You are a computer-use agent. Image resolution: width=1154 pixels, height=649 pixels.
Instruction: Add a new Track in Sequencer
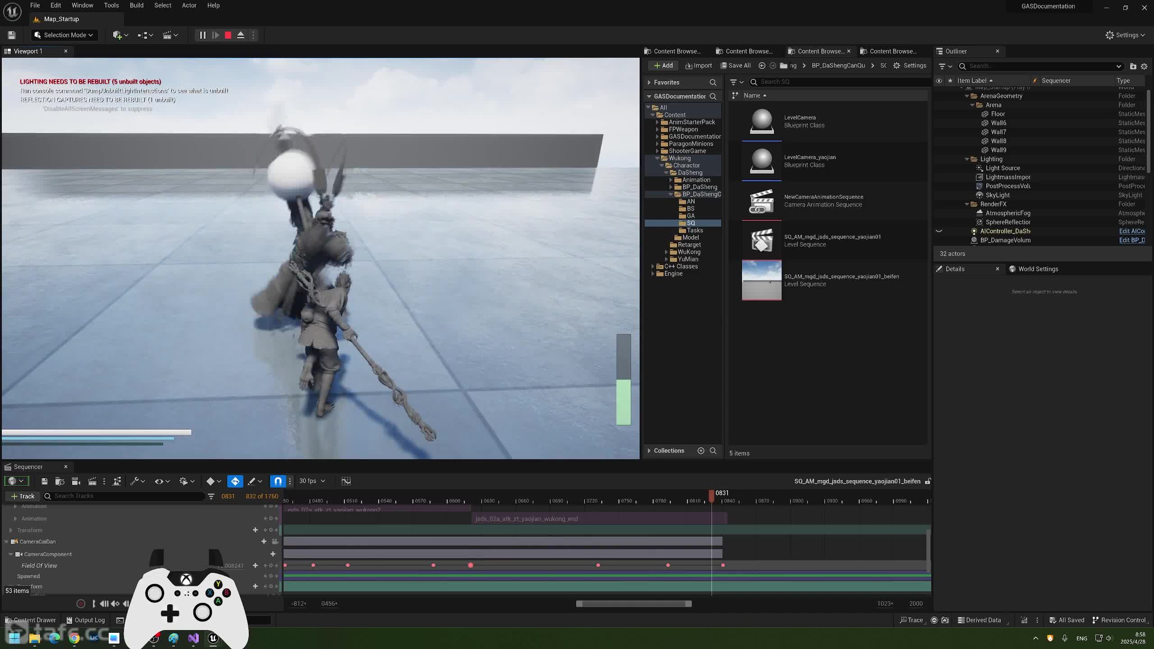(x=23, y=496)
